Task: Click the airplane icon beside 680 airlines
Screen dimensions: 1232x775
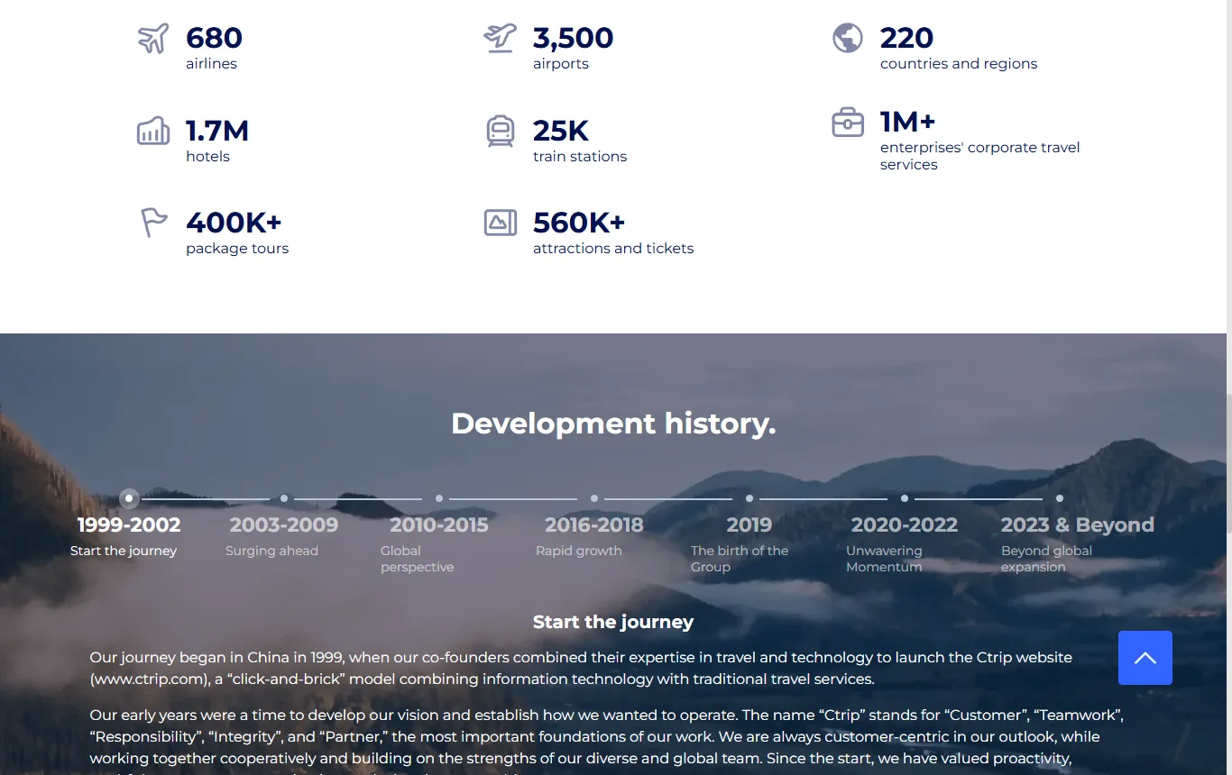Action: point(153,39)
